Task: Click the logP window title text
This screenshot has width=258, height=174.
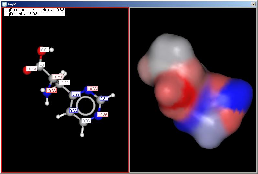Action: point(12,4)
